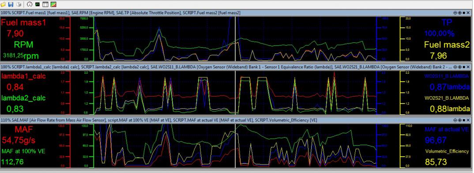Select the lambda1_calc chart title bar
Image resolution: width=474 pixels, height=173 pixels.
[x=227, y=67]
